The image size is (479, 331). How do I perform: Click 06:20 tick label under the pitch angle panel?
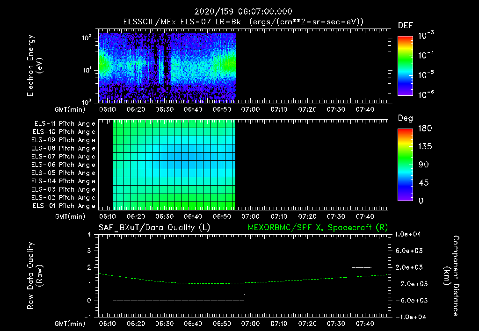[x=136, y=217]
